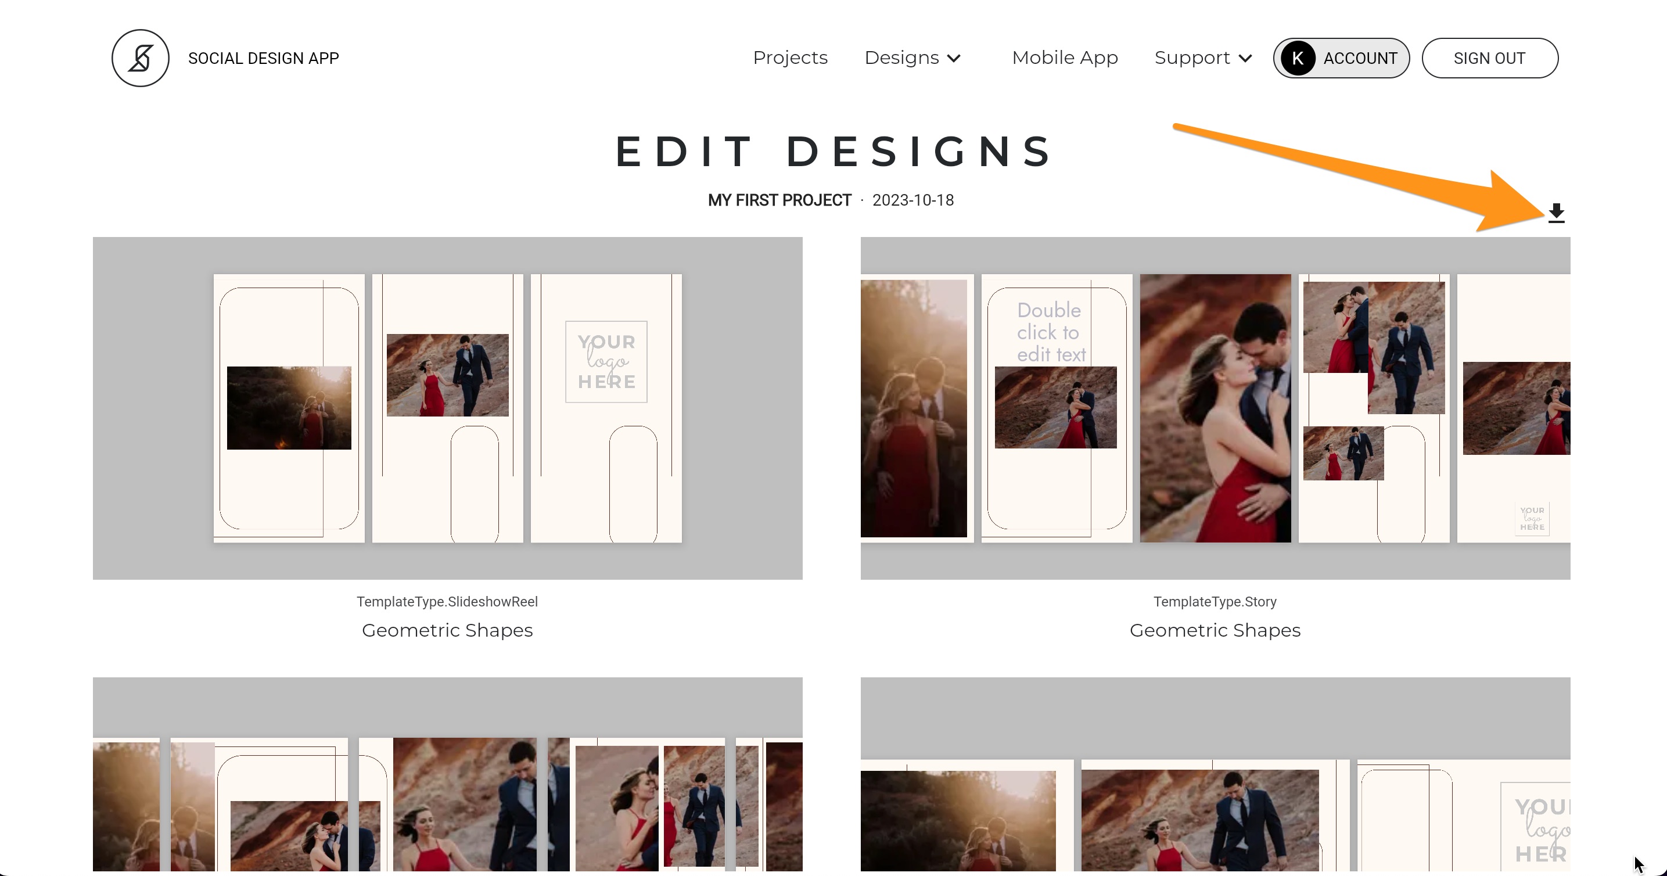1667x876 pixels.
Task: Click the 2023-10-18 project date
Action: [x=912, y=200]
